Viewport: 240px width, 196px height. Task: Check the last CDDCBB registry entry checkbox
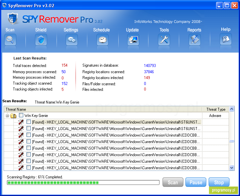29,167
